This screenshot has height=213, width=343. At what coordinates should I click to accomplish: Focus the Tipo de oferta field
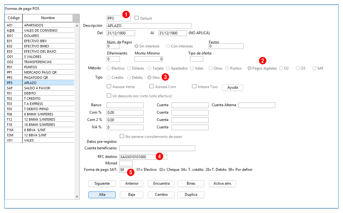click(x=197, y=59)
